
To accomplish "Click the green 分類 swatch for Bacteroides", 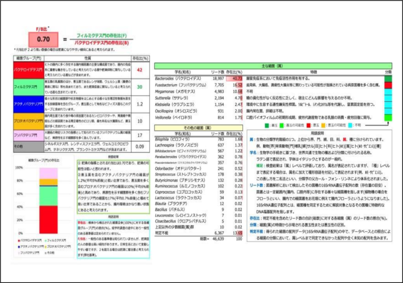I will [x=388, y=78].
